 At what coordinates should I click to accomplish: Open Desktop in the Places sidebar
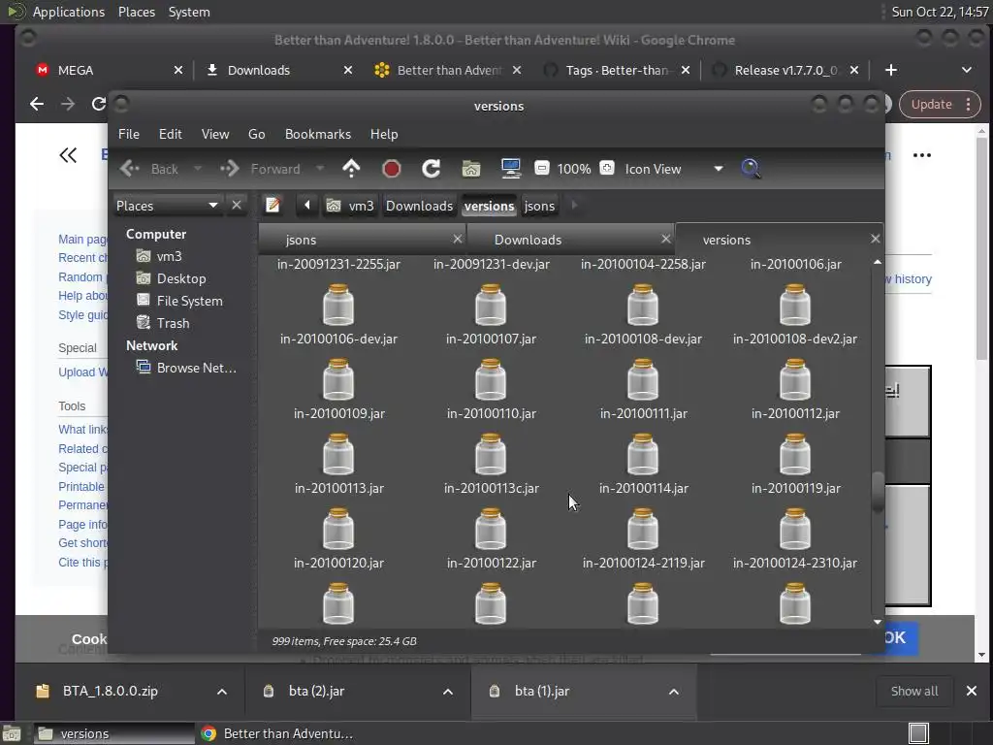pyautogui.click(x=181, y=278)
